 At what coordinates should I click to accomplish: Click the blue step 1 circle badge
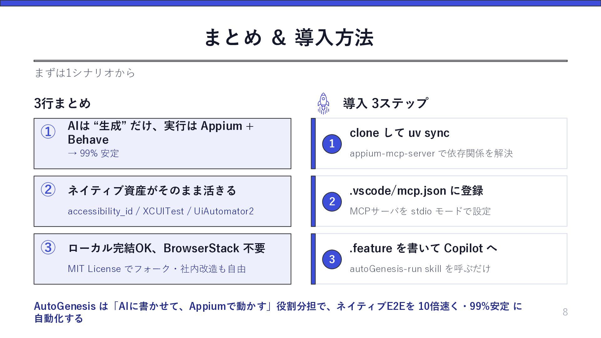pyautogui.click(x=332, y=144)
